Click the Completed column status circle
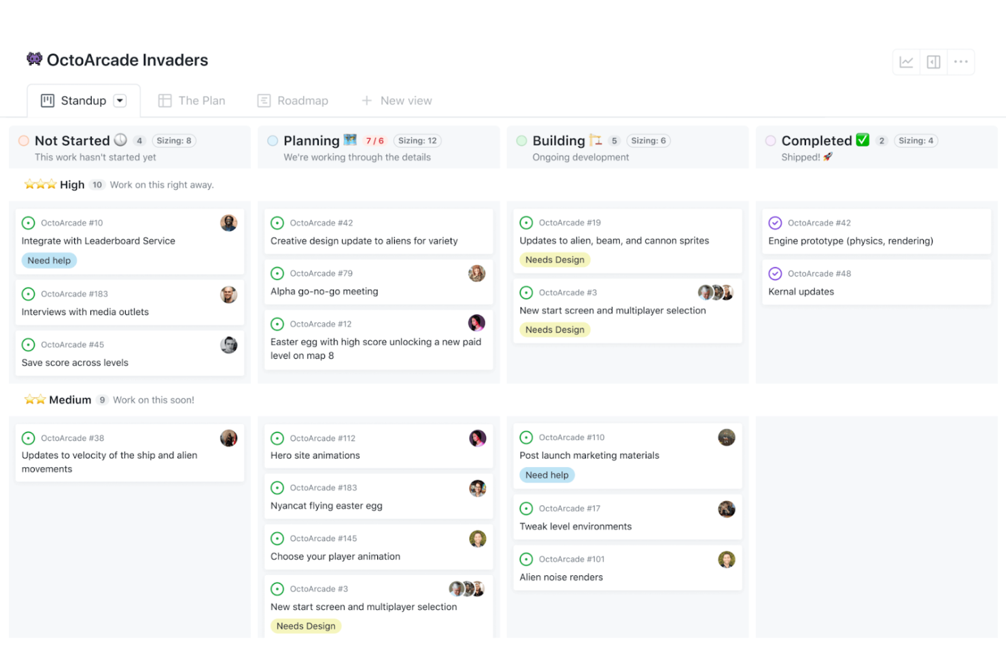 (771, 141)
